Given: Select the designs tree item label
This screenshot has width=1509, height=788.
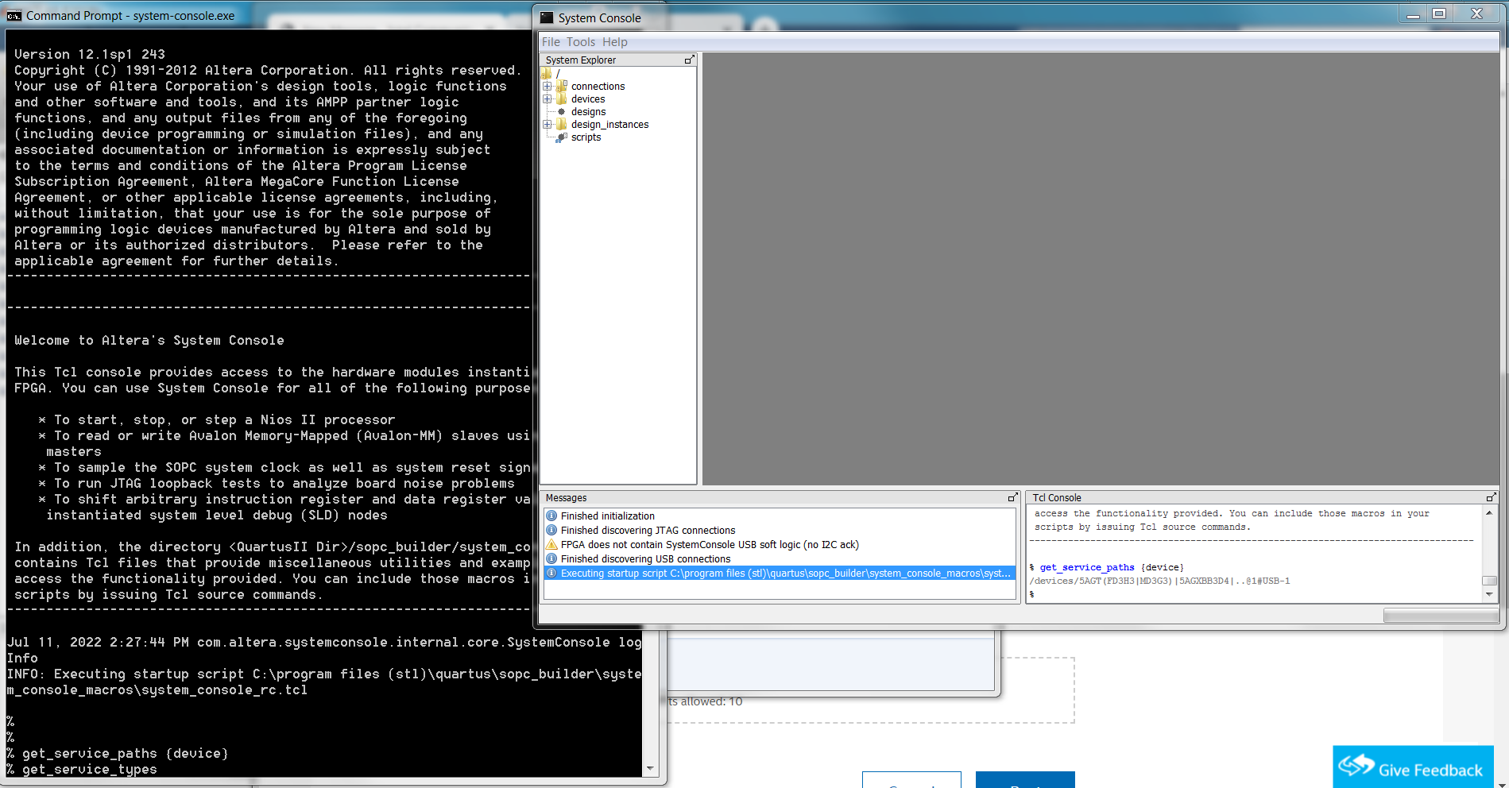Looking at the screenshot, I should [x=588, y=112].
